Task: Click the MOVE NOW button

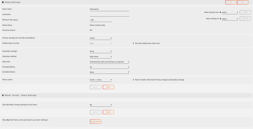Action: (96, 122)
